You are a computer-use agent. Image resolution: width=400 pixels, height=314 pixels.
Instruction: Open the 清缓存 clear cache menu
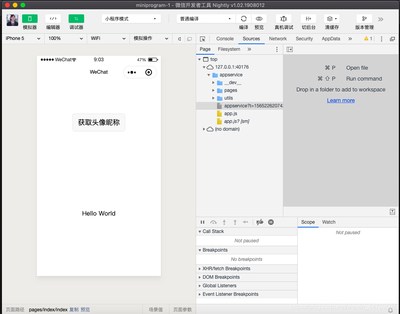click(x=332, y=19)
